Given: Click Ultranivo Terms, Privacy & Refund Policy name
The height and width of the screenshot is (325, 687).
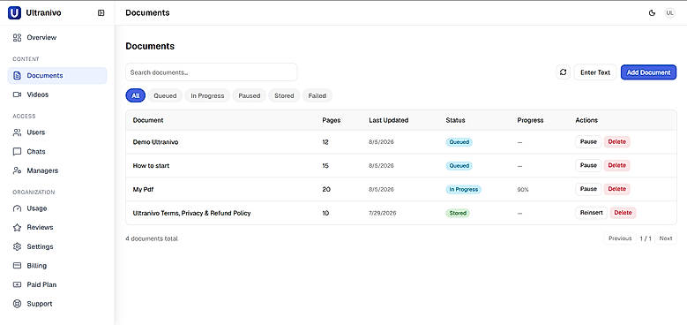Looking at the screenshot, I should pos(192,213).
